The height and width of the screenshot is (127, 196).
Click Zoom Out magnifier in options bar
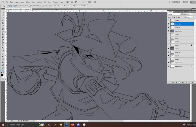point(11,6)
